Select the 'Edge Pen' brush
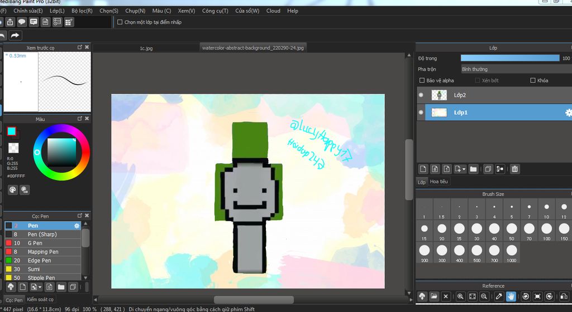Screen dimensions: 572x312 (42, 261)
